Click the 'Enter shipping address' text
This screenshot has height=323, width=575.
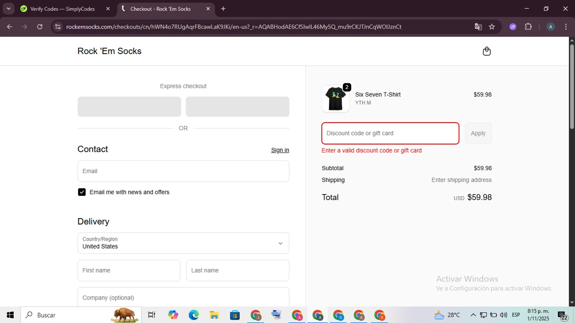[x=462, y=180]
